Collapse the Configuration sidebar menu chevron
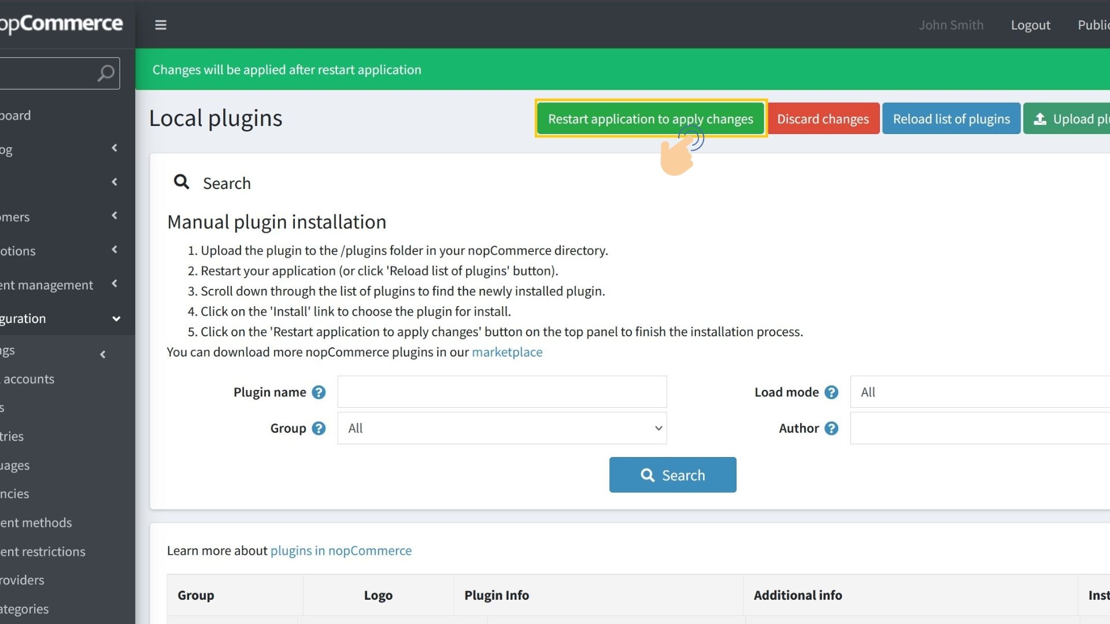This screenshot has height=624, width=1110. pyautogui.click(x=116, y=319)
